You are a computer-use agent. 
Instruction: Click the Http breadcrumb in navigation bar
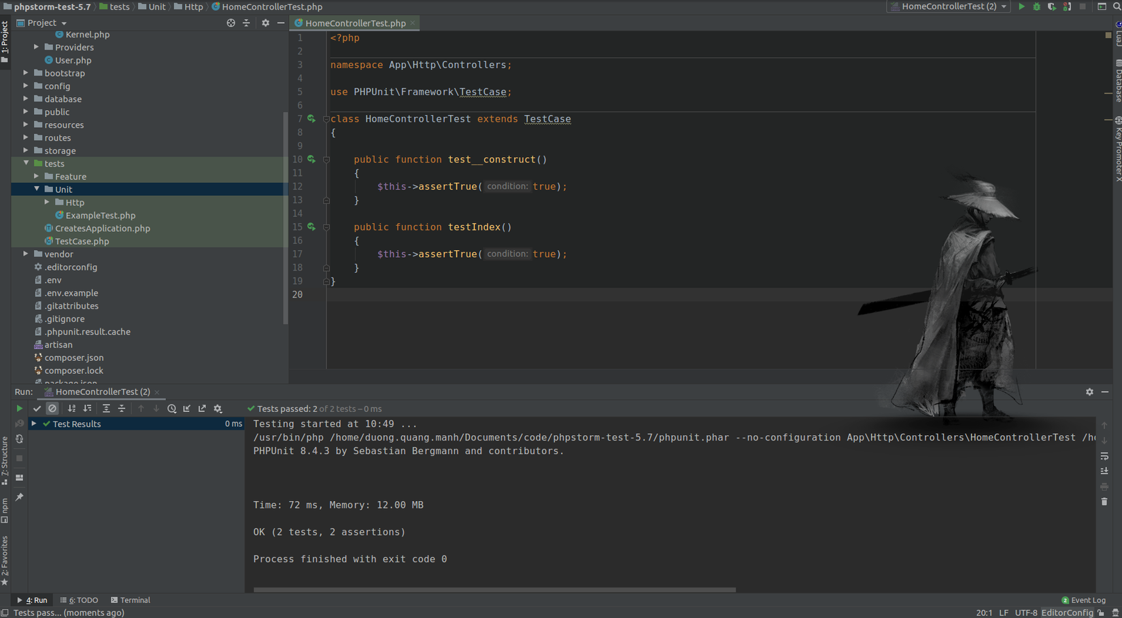pos(188,6)
